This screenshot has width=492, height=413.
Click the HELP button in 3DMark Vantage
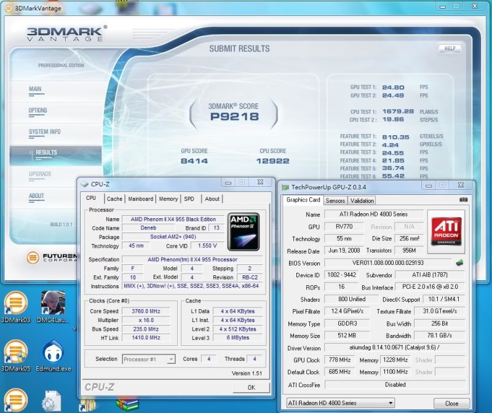pyautogui.click(x=450, y=49)
